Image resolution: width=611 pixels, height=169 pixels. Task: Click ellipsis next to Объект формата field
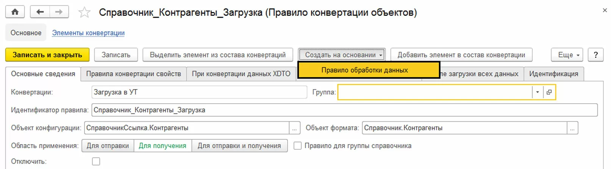(x=572, y=128)
